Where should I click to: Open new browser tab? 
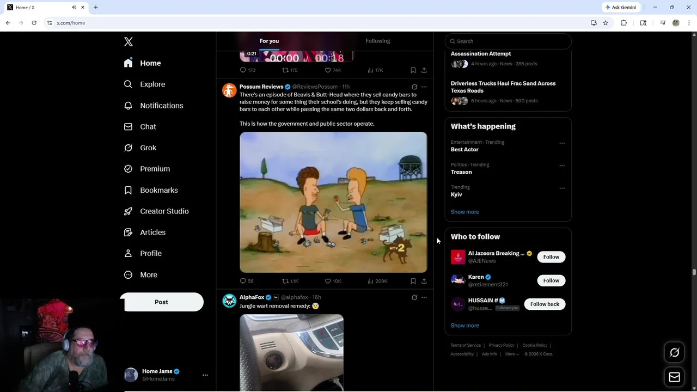pos(95,7)
